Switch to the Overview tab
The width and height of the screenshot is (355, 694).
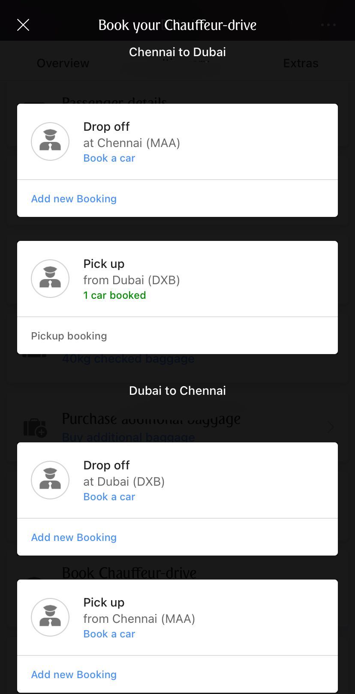coord(63,63)
